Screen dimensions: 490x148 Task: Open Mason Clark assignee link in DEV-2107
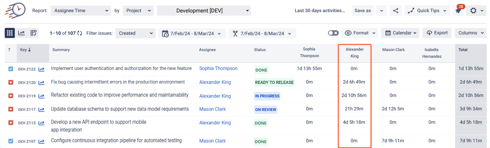click(213, 141)
